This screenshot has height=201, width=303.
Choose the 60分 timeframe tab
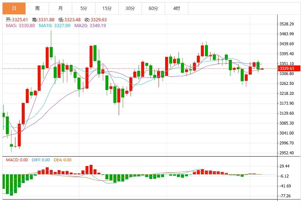(x=153, y=8)
